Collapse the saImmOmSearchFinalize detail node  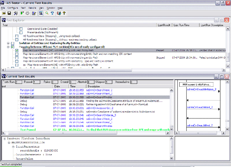click(9, 143)
